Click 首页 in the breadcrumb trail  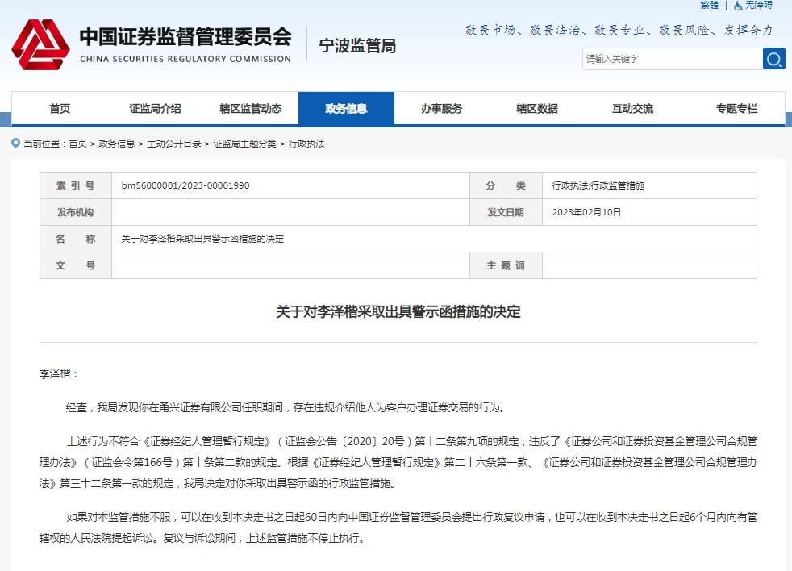click(77, 144)
